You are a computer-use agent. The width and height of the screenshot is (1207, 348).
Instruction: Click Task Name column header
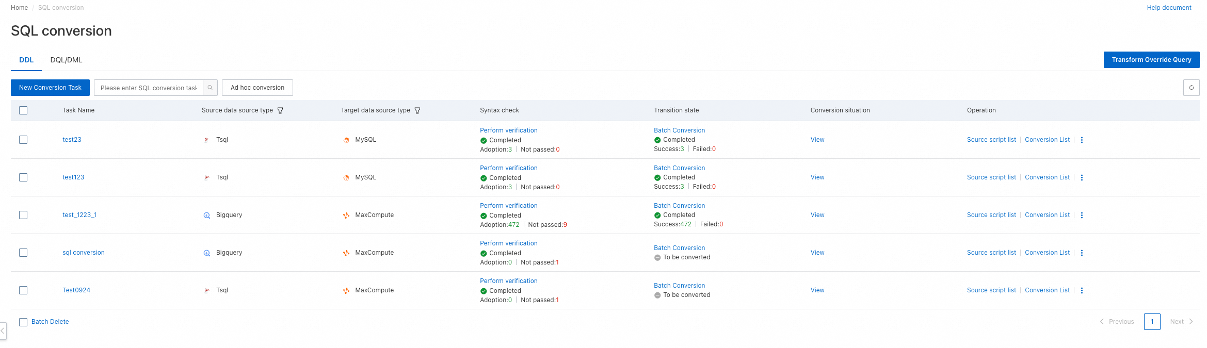78,110
